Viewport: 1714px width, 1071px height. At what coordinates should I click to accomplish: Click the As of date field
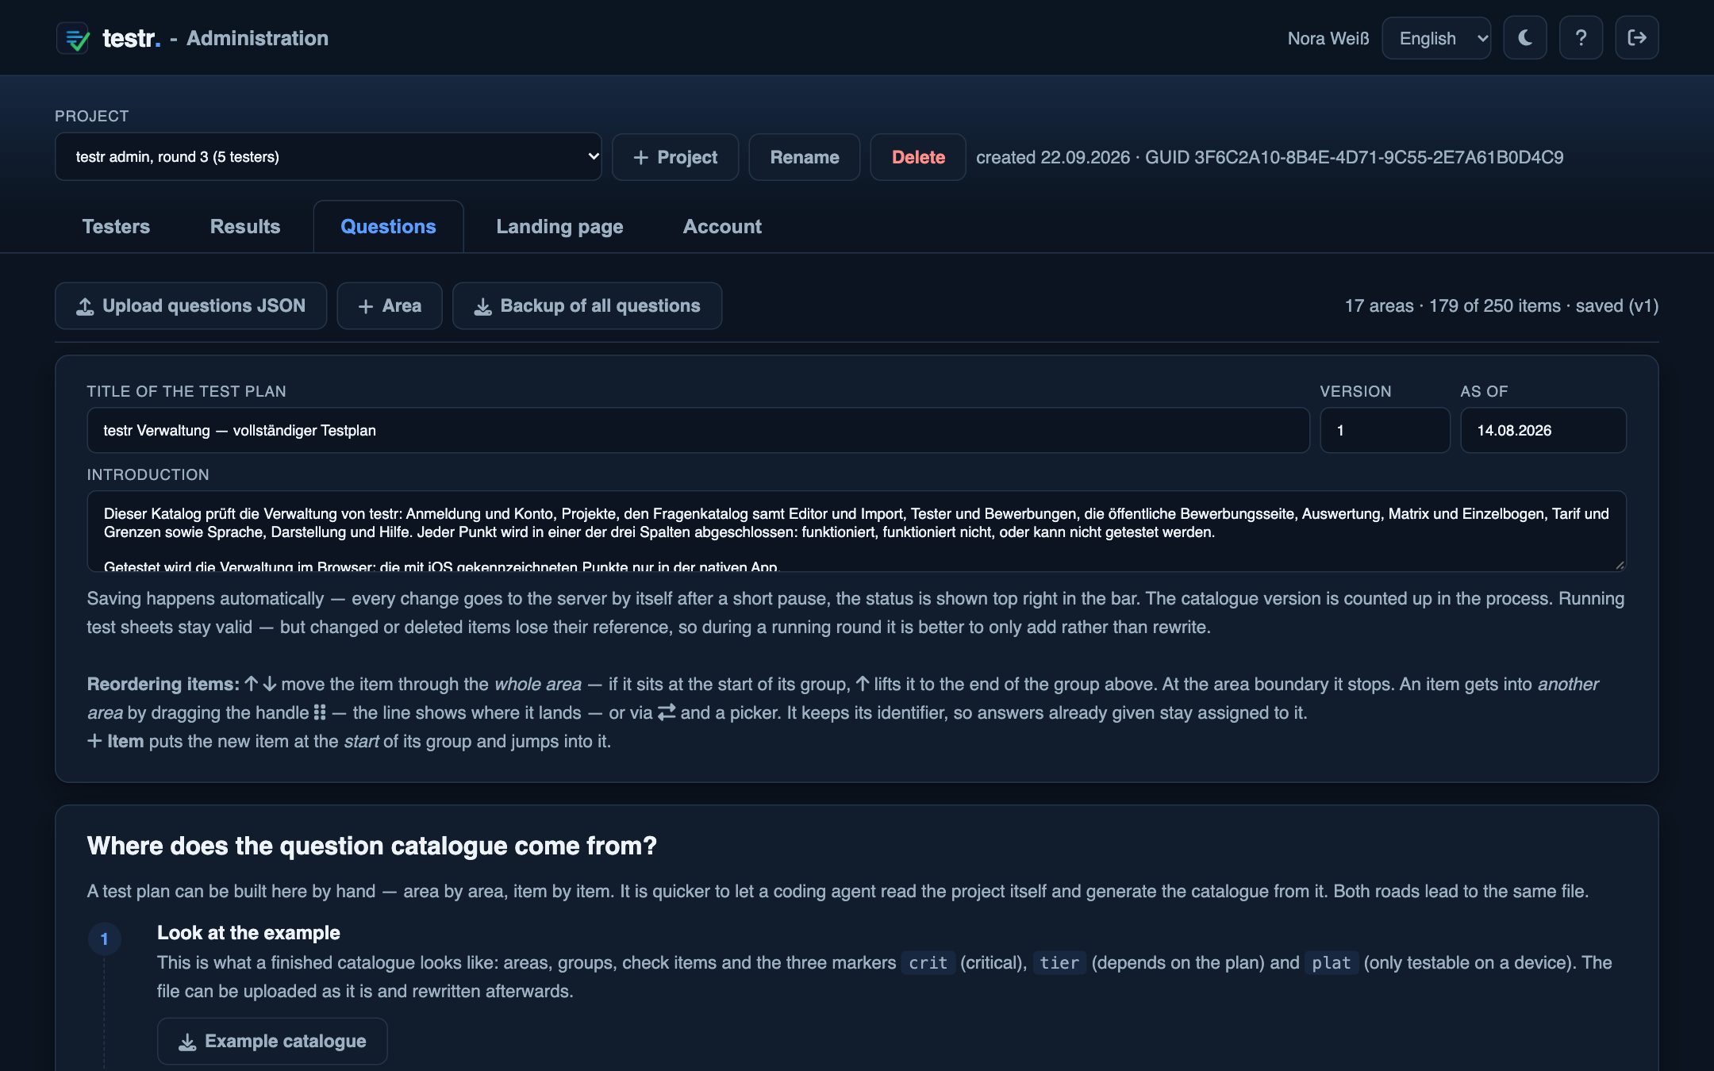click(x=1543, y=430)
